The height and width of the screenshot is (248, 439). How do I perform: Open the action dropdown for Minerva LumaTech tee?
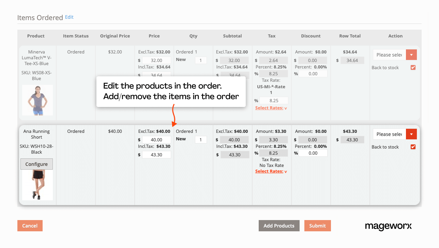coord(411,55)
